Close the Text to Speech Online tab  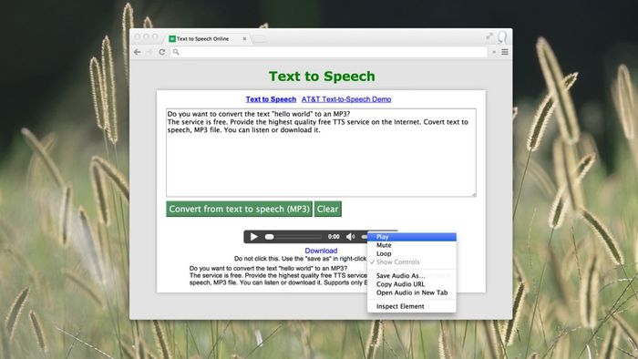(244, 39)
